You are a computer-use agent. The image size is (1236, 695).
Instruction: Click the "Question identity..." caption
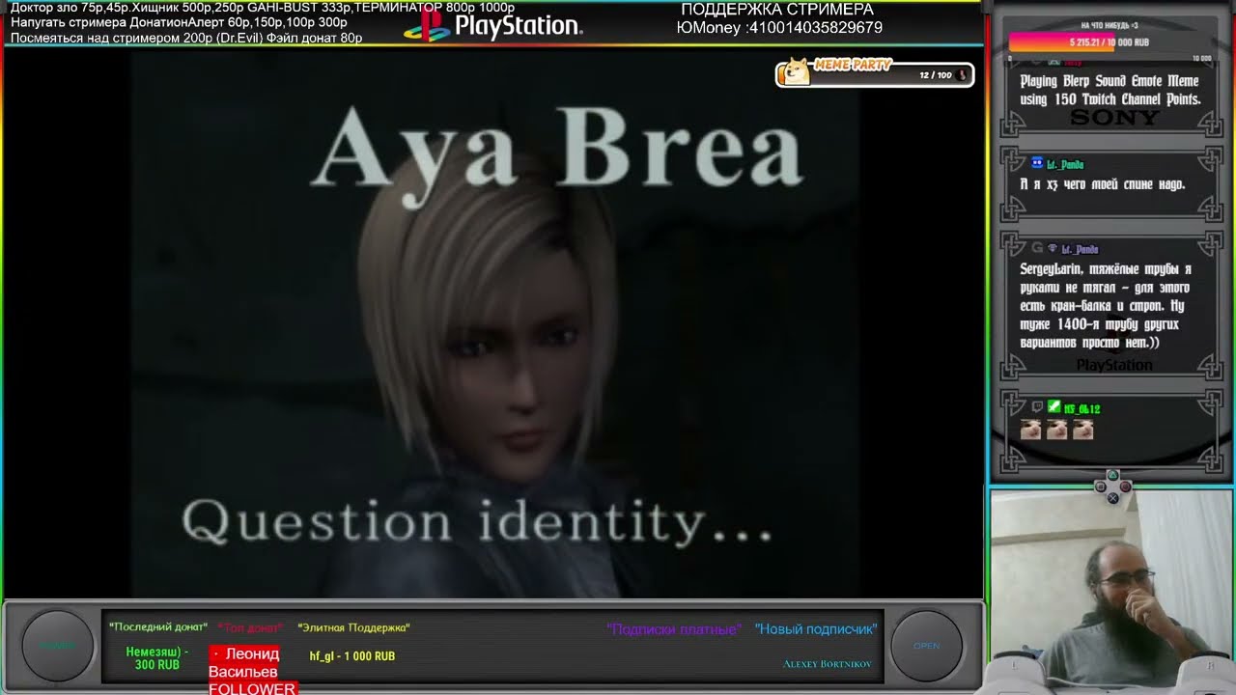[x=477, y=522]
